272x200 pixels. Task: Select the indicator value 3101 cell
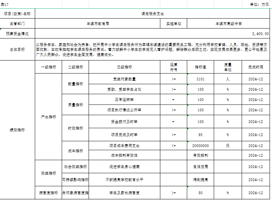click(201, 79)
